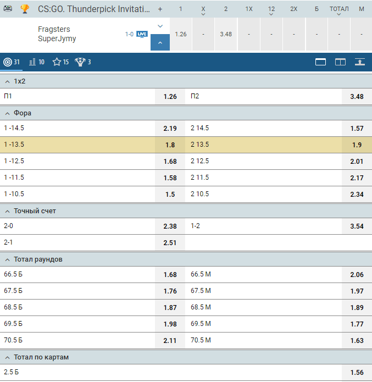Image resolution: width=372 pixels, height=382 pixels.
Task: Open the ТОТАЛ column dropdown
Action: 339,14
